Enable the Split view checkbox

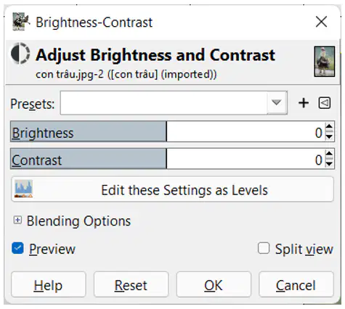tap(264, 248)
